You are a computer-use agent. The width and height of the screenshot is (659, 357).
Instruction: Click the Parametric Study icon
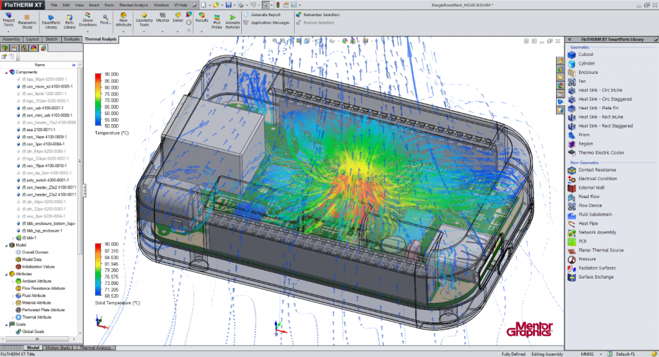(27, 21)
